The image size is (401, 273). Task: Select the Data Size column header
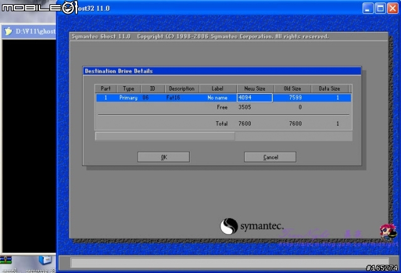tap(330, 89)
